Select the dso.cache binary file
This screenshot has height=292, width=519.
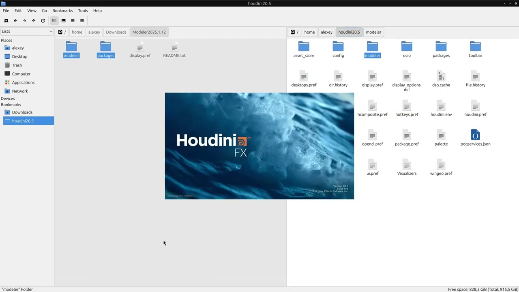441,79
